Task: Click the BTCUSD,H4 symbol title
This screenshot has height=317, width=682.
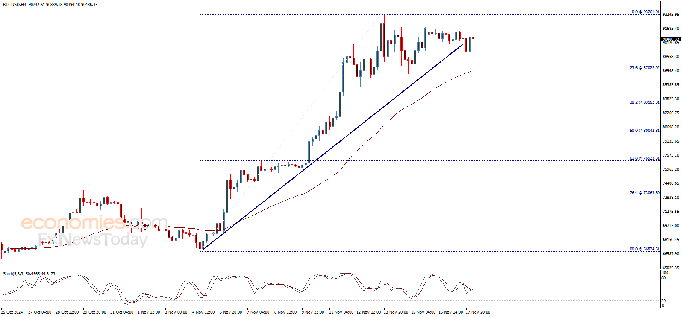Action: point(15,5)
